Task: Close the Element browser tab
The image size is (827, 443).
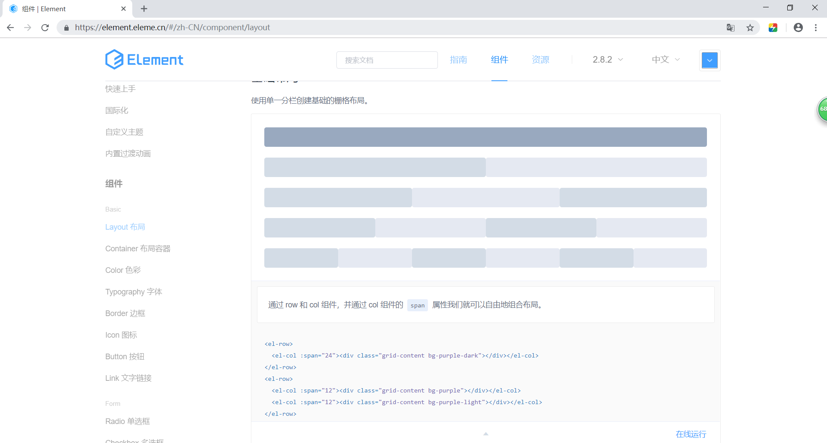Action: [124, 9]
